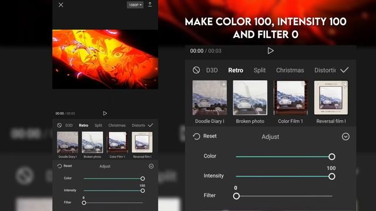Viewport: 376px width, 211px height.
Task: Collapse the enlarged Adjust panel with the chevron
Action: [x=345, y=137]
